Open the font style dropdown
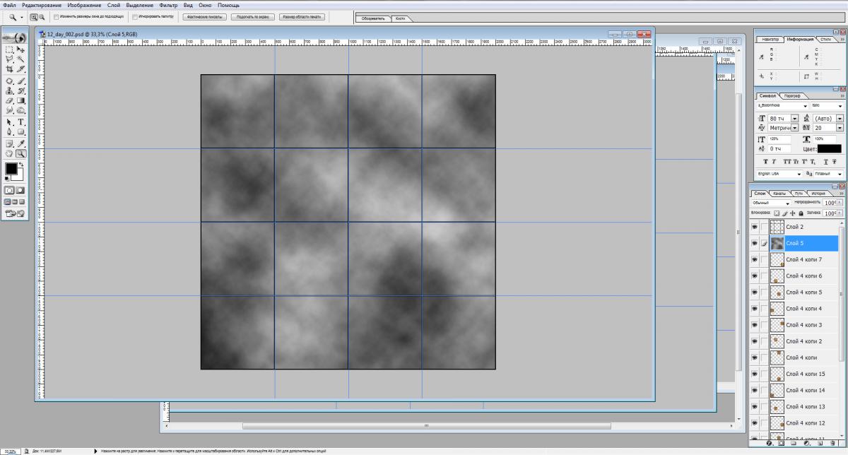The height and width of the screenshot is (455, 848). [x=840, y=106]
